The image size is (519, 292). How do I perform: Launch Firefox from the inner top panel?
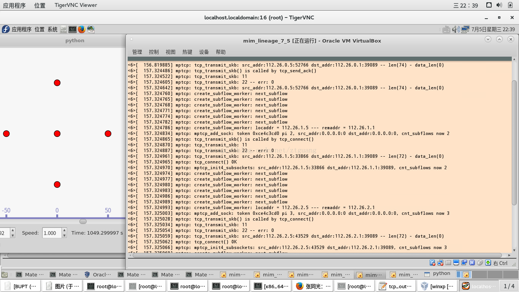pyautogui.click(x=82, y=29)
